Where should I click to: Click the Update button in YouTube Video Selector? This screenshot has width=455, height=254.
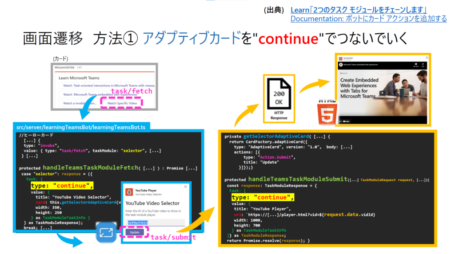click(134, 232)
